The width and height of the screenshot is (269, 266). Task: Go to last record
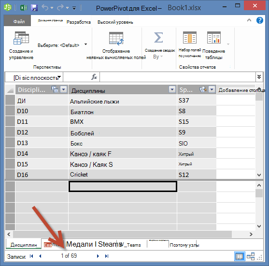107,256
